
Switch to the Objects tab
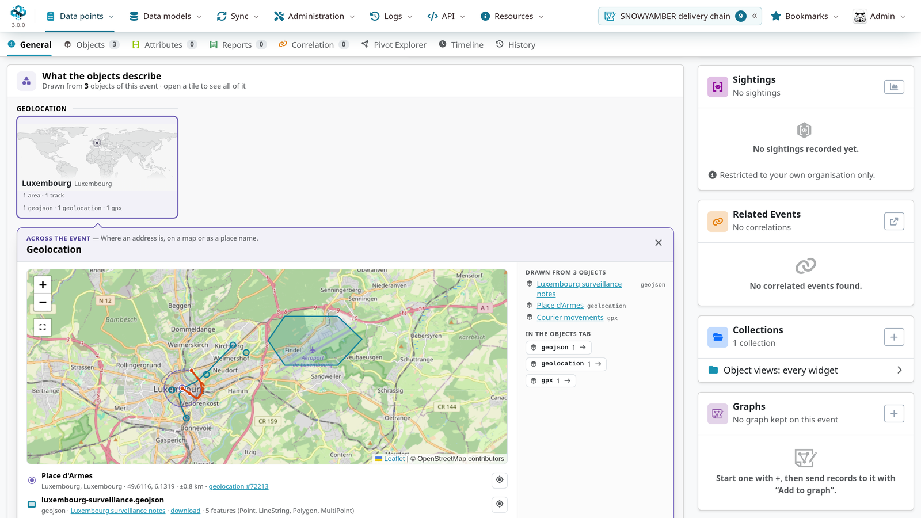click(x=92, y=45)
